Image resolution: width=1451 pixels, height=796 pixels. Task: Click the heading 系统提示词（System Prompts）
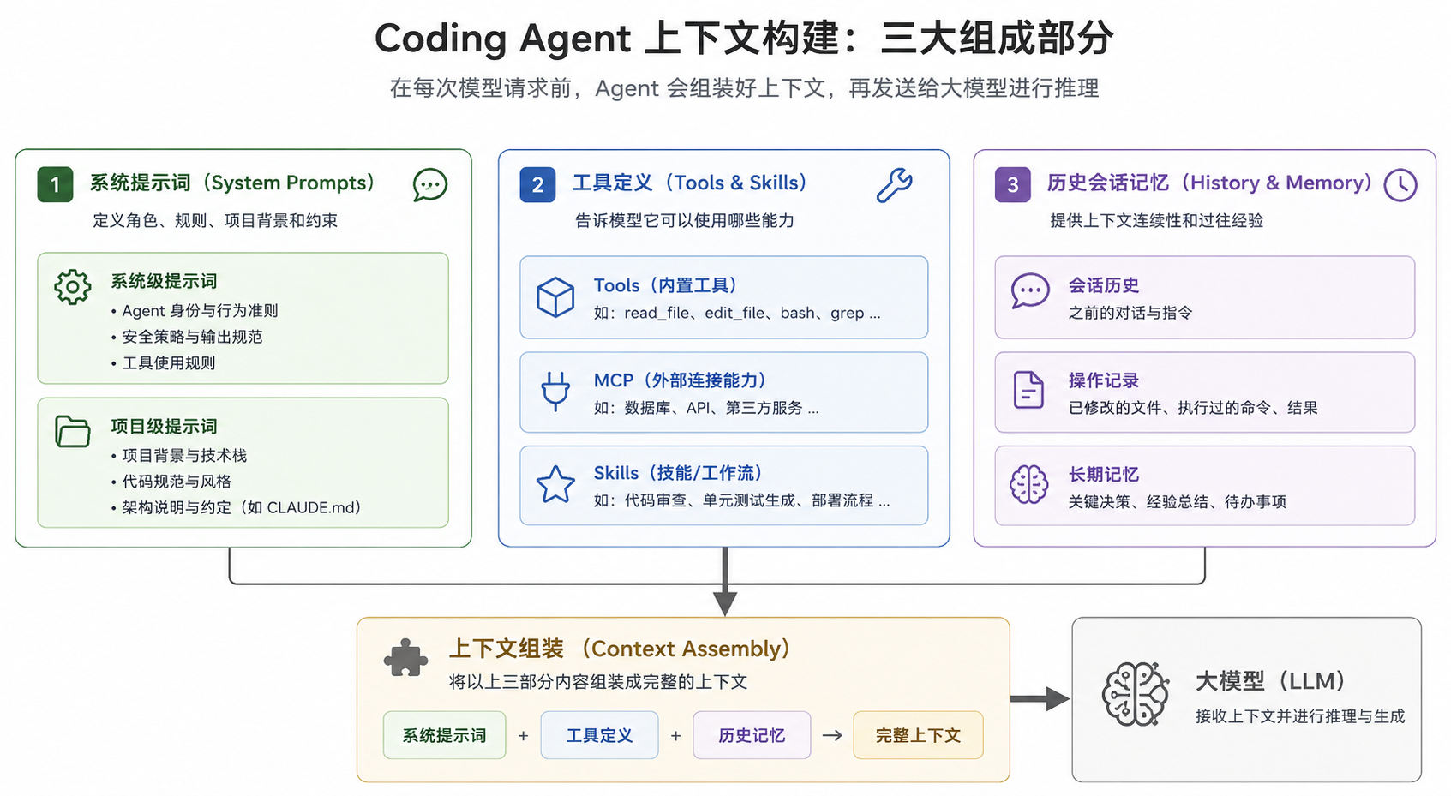[x=232, y=183]
